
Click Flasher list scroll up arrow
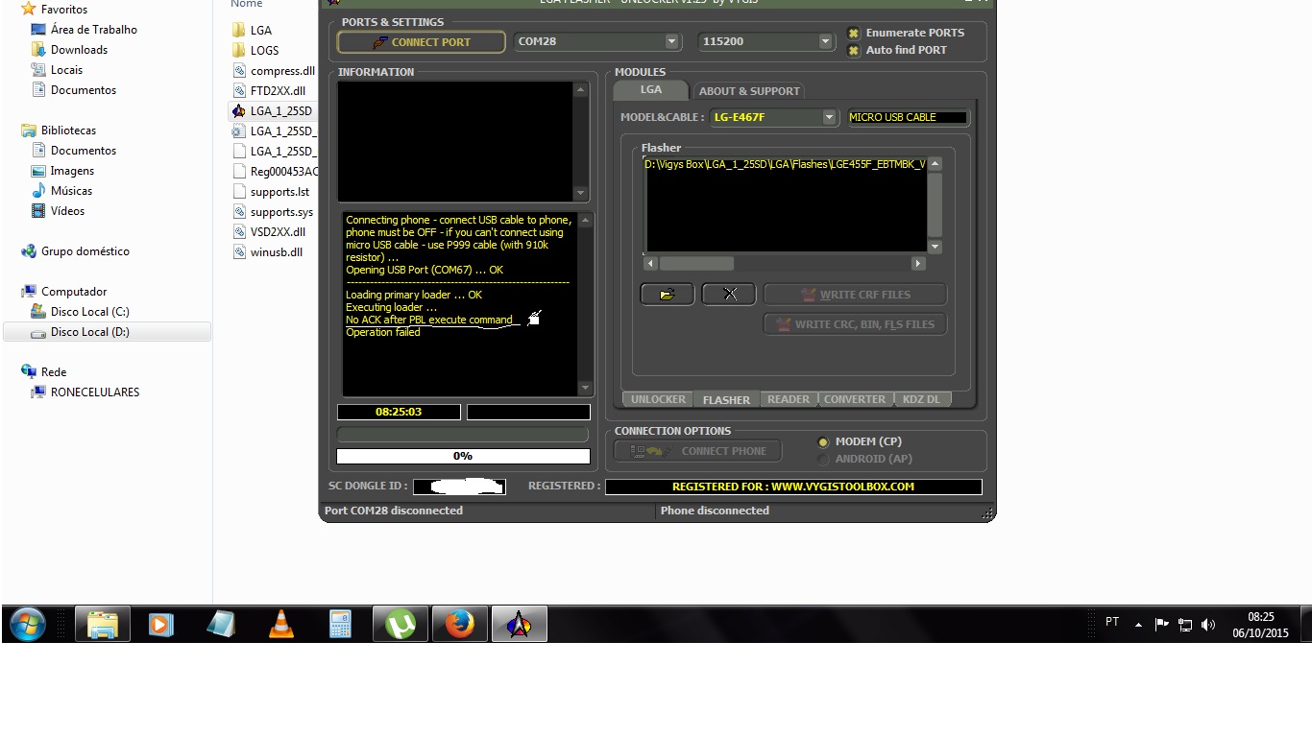click(935, 164)
